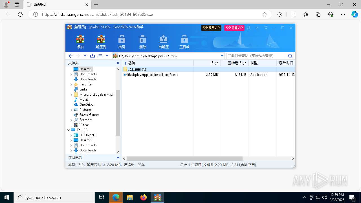Open the Edge extensions icon

coord(279,14)
